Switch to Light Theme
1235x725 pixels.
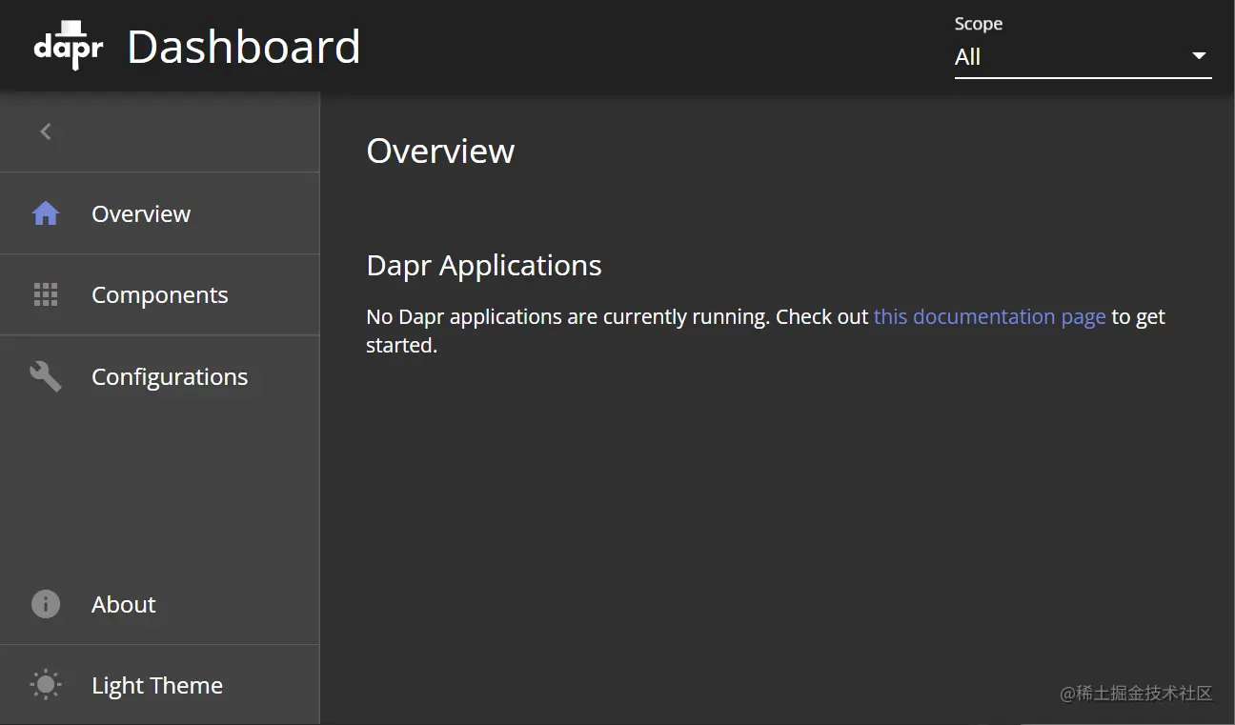point(159,685)
